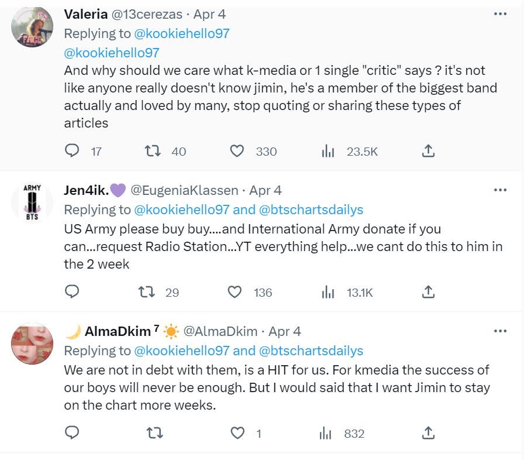Click AlmaDkim's profile avatar
Viewport: 532px width, 460px height.
[x=32, y=343]
